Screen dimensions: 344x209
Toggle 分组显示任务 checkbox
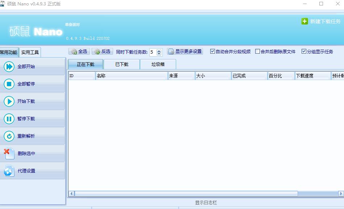(x=304, y=51)
